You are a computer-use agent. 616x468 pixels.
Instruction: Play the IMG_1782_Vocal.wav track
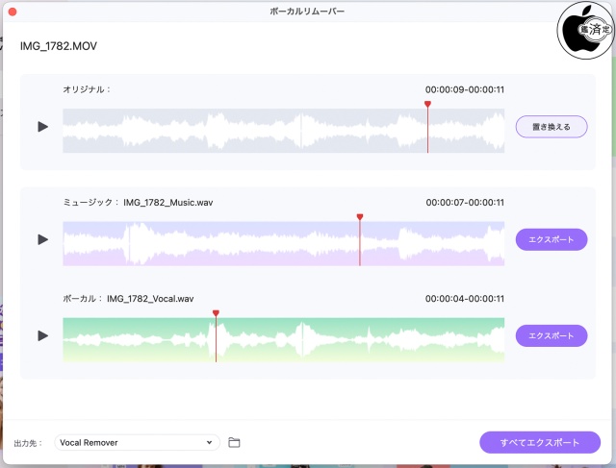click(42, 335)
